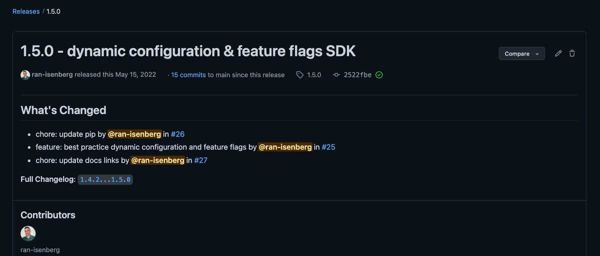The height and width of the screenshot is (256, 600).
Task: Click @ran-isenberg mention in feature flags line
Action: [x=285, y=147]
